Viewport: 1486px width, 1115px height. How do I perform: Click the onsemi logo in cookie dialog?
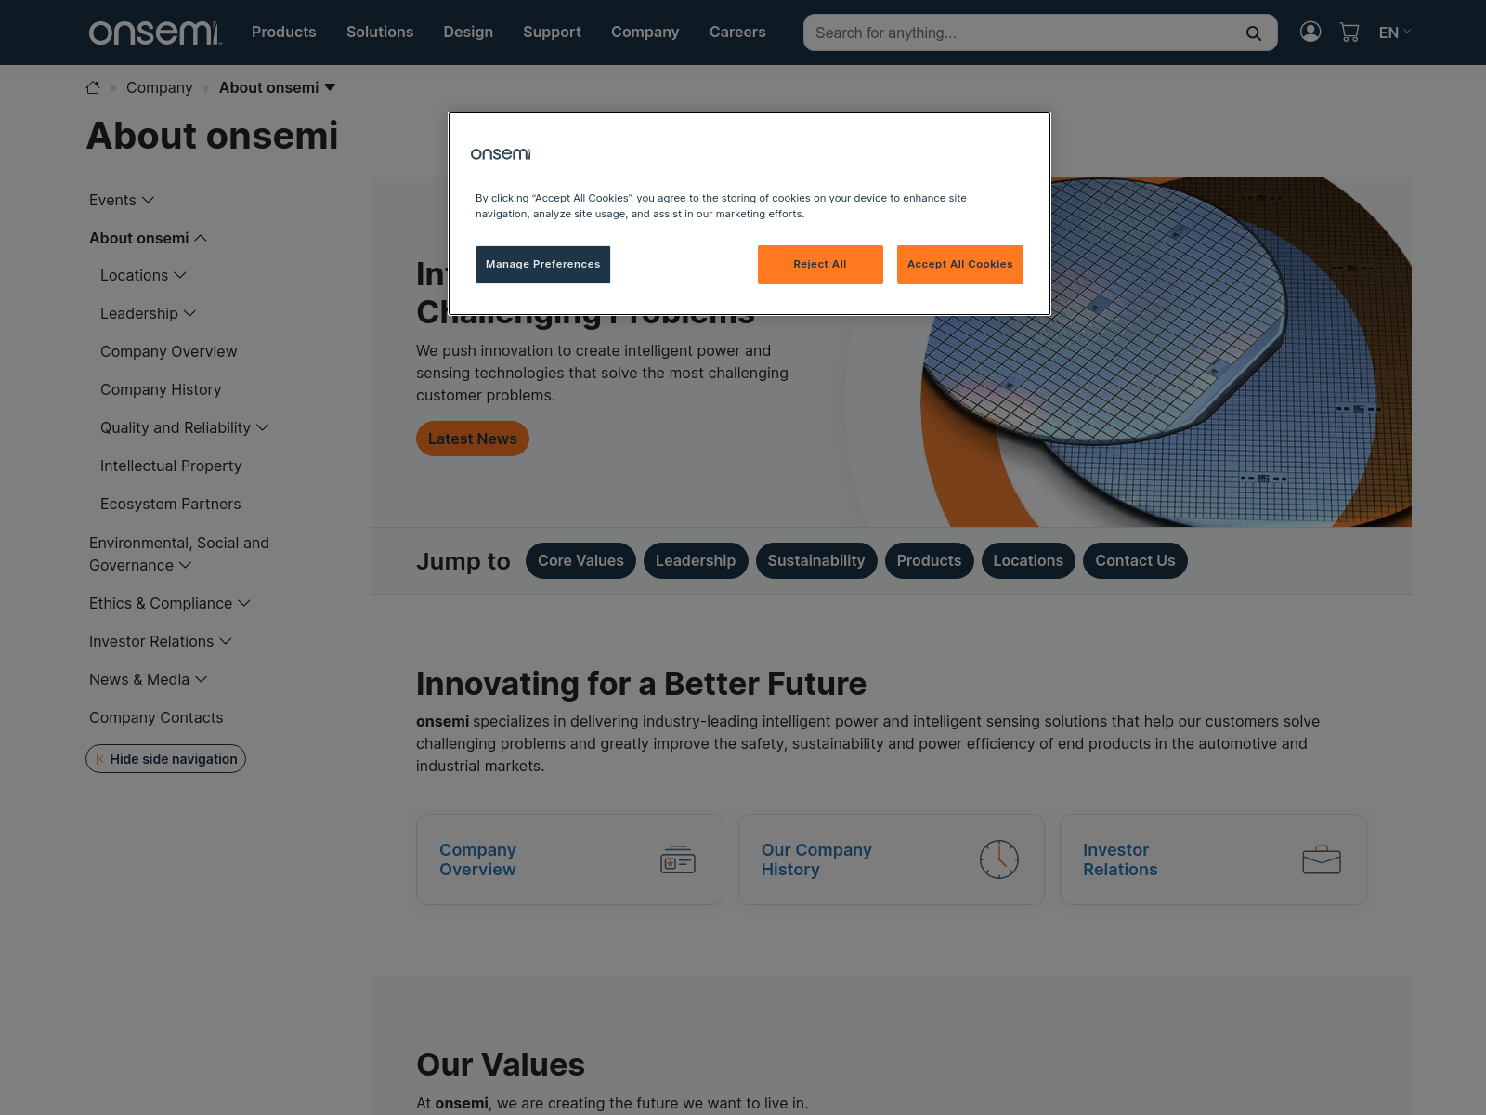tap(501, 153)
